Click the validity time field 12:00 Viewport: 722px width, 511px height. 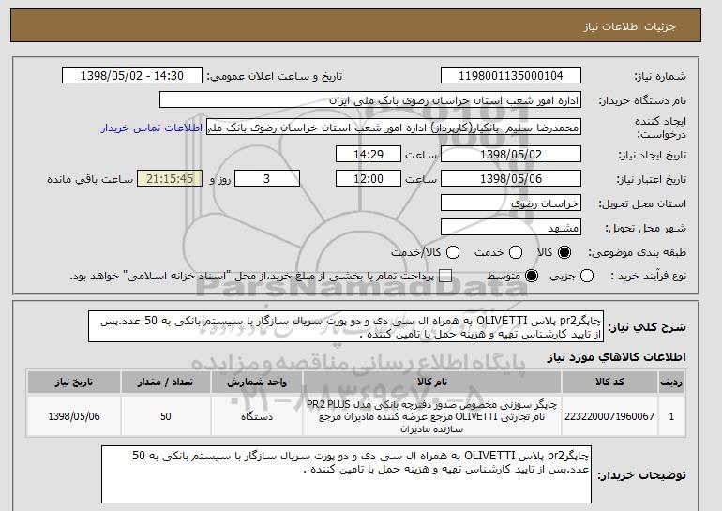[369, 179]
